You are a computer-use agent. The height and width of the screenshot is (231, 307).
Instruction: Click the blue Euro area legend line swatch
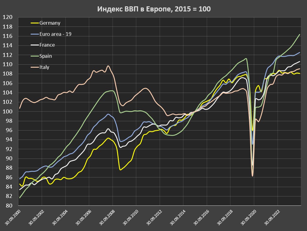(35, 34)
